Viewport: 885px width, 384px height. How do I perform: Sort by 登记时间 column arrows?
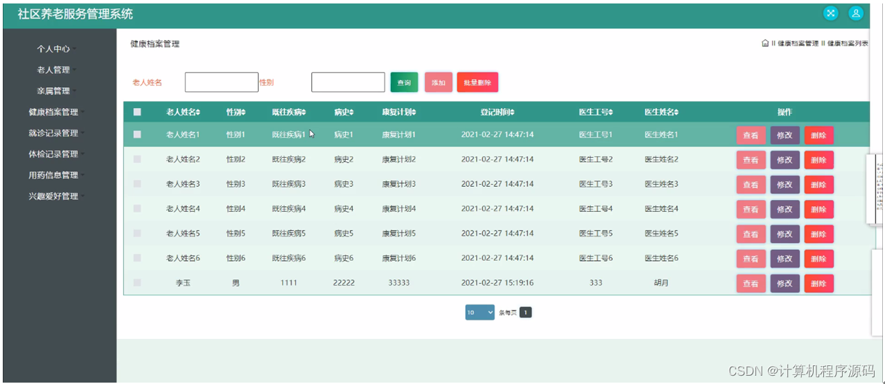pos(512,112)
